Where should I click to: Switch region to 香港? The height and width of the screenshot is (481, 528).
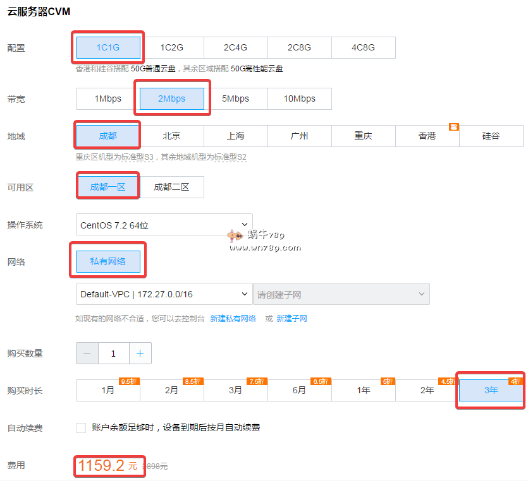[427, 136]
